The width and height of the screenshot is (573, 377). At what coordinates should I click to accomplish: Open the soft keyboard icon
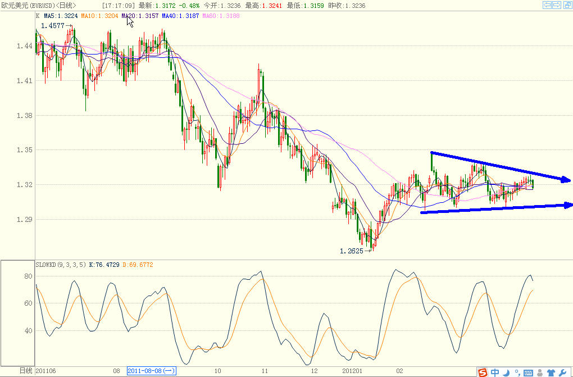[528, 373]
